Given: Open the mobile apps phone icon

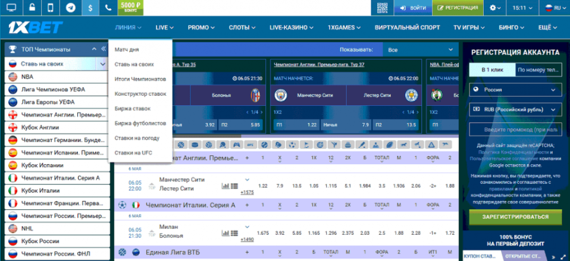Looking at the screenshot, I should (x=51, y=8).
